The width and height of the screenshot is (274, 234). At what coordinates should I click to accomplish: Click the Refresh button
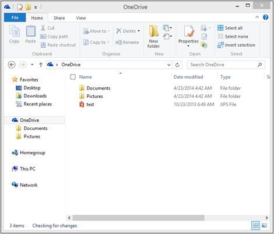pos(177,65)
